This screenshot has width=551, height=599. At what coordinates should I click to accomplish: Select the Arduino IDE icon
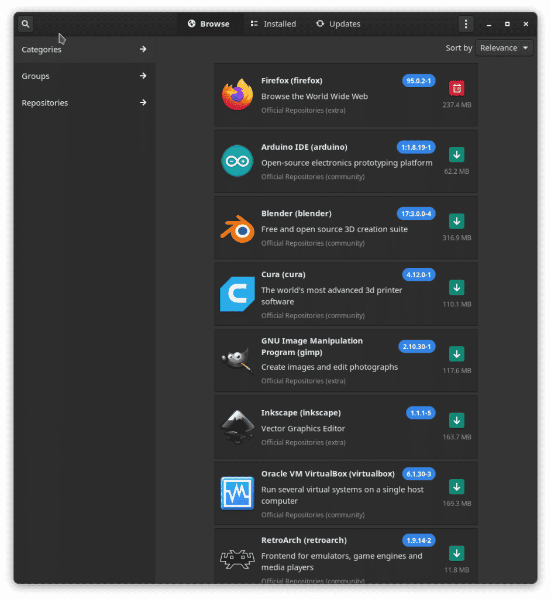[x=237, y=161]
